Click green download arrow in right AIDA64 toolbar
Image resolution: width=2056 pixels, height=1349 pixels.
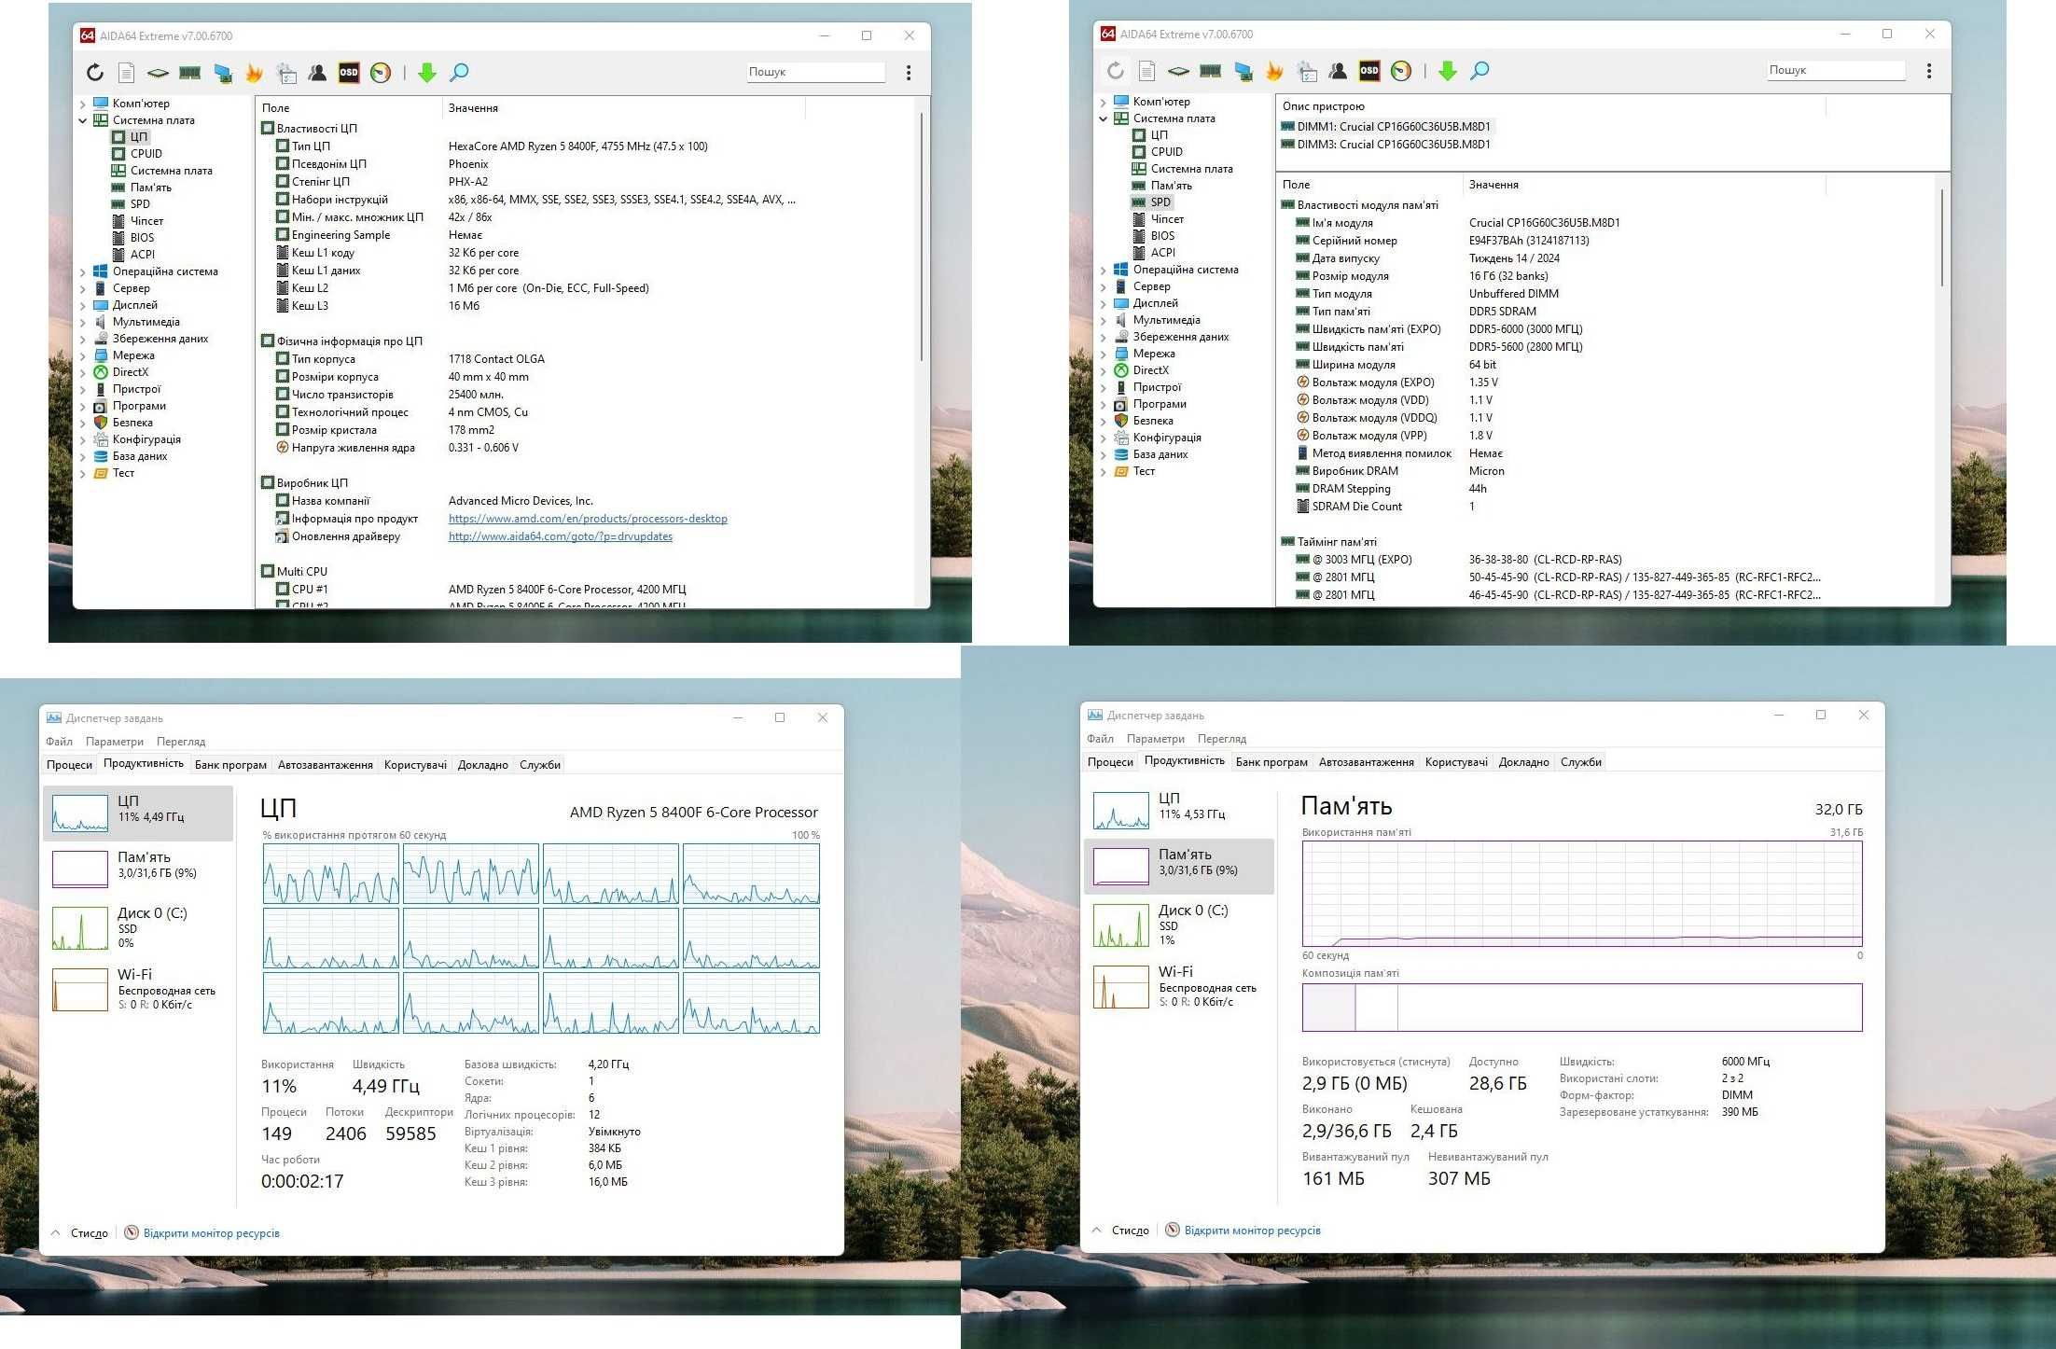[1448, 71]
